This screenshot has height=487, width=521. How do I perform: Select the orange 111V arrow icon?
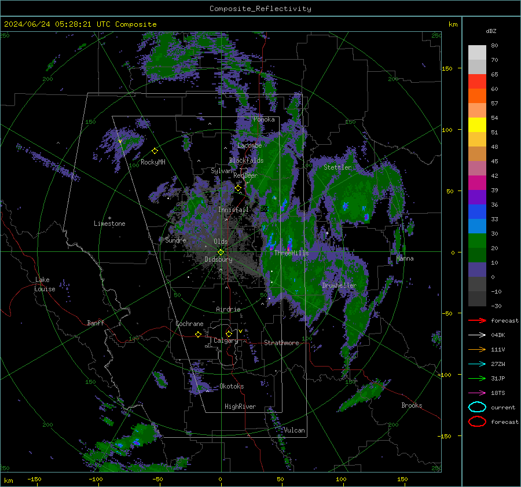pos(477,349)
